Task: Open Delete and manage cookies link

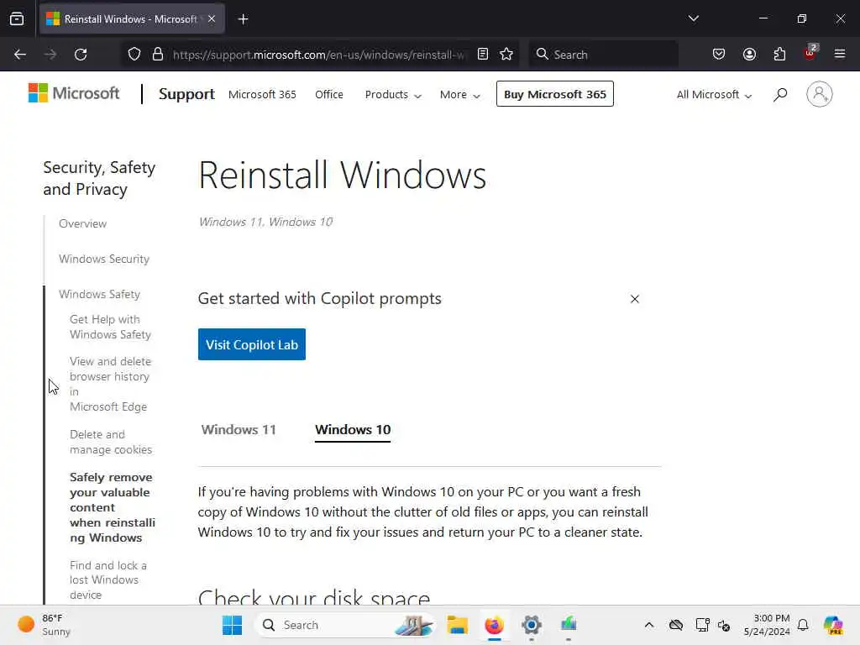Action: [x=111, y=442]
